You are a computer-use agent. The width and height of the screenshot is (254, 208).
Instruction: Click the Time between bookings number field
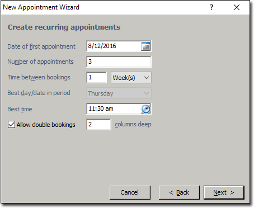coord(97,77)
